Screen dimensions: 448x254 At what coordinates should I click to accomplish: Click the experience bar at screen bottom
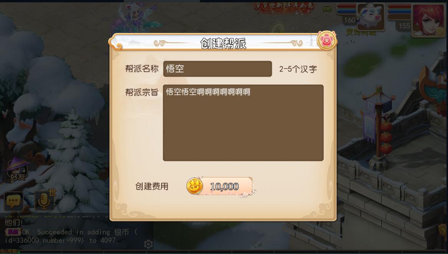click(x=224, y=252)
